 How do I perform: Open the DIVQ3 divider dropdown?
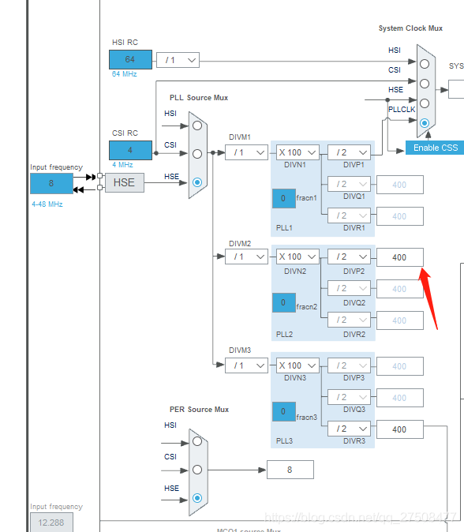click(349, 397)
